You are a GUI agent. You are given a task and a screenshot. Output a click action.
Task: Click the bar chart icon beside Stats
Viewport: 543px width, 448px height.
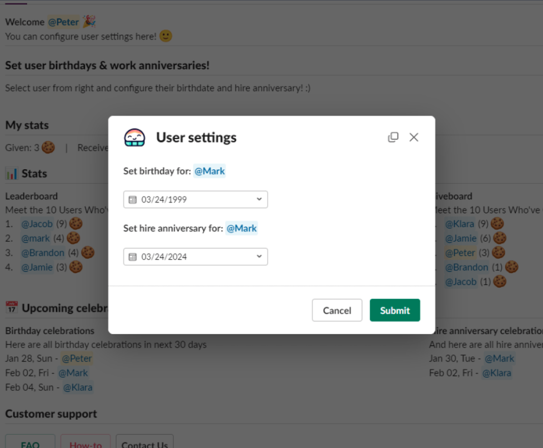pyautogui.click(x=12, y=173)
